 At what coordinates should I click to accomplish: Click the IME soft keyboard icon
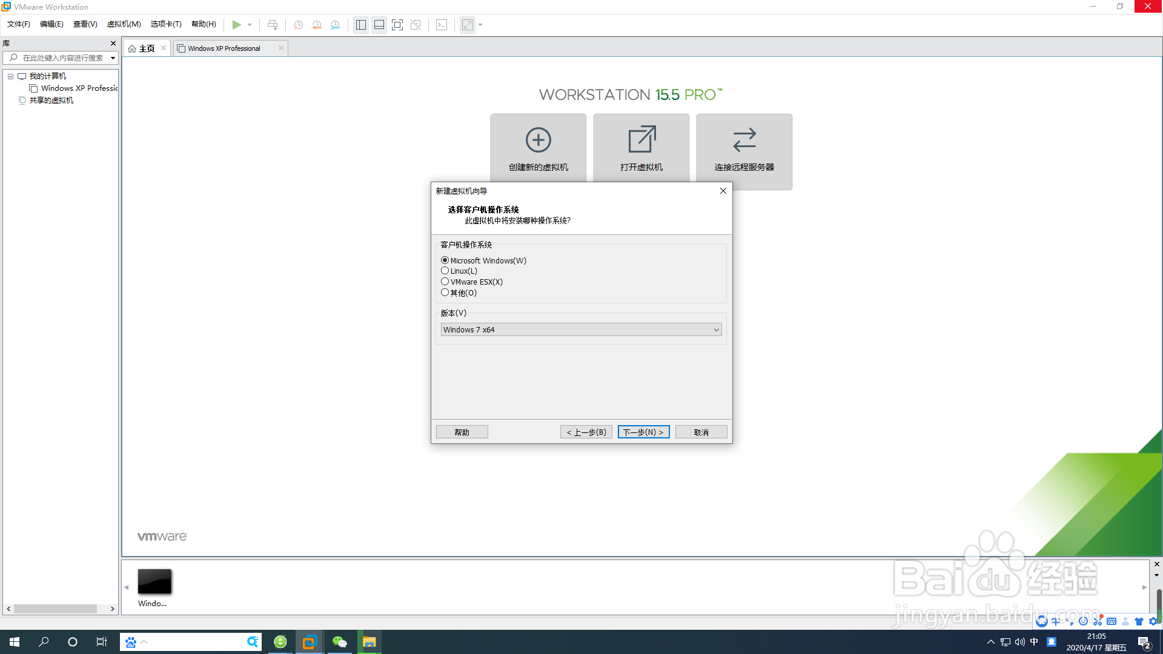1112,621
